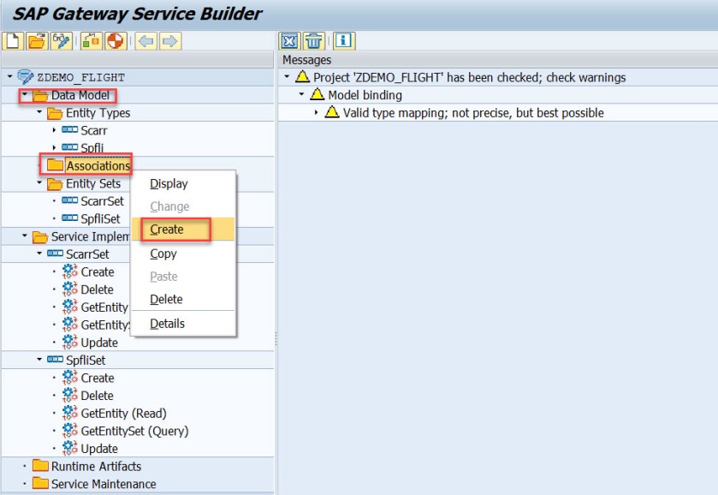Image resolution: width=718 pixels, height=495 pixels.
Task: Collapse the project checked message node
Action: click(287, 76)
